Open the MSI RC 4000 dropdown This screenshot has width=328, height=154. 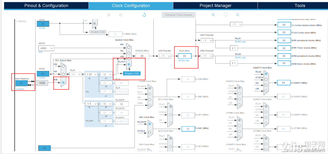46,48
